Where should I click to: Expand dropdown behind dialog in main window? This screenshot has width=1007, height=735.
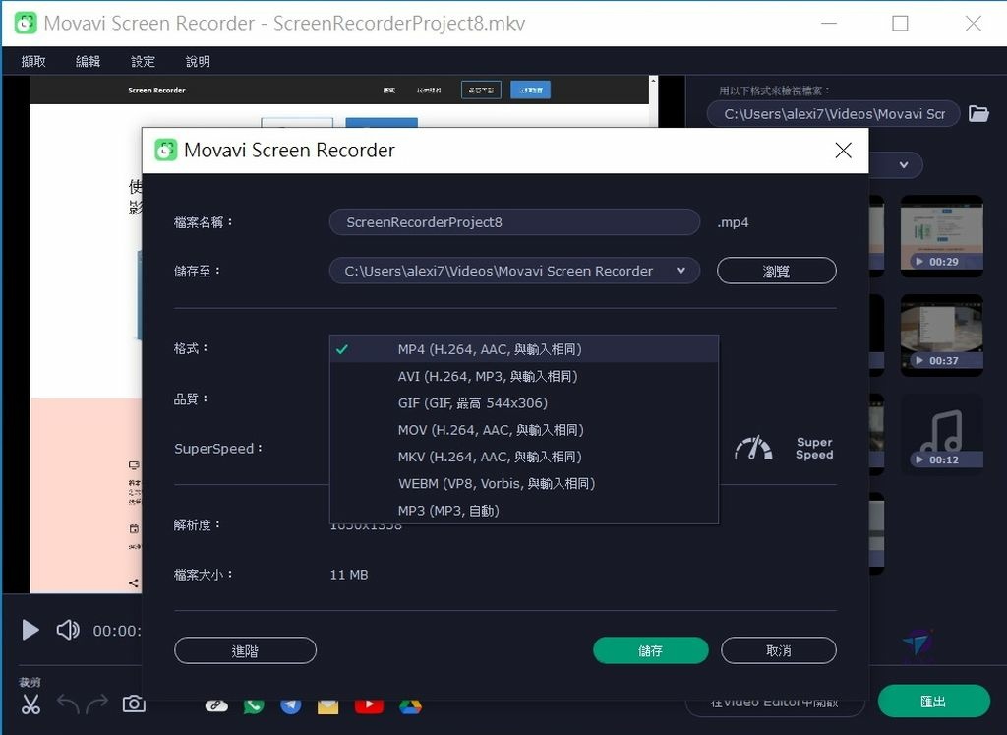(904, 165)
